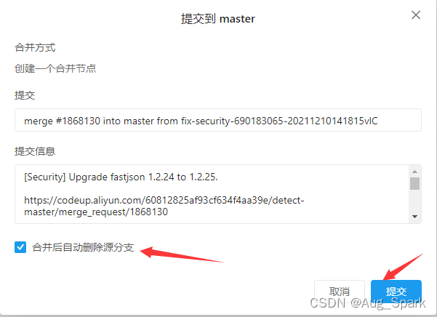This screenshot has width=437, height=317.
Task: Click the CSDN @Aug_Spark watermark
Action: click(368, 302)
